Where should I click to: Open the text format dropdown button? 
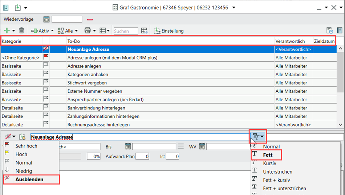258,137
